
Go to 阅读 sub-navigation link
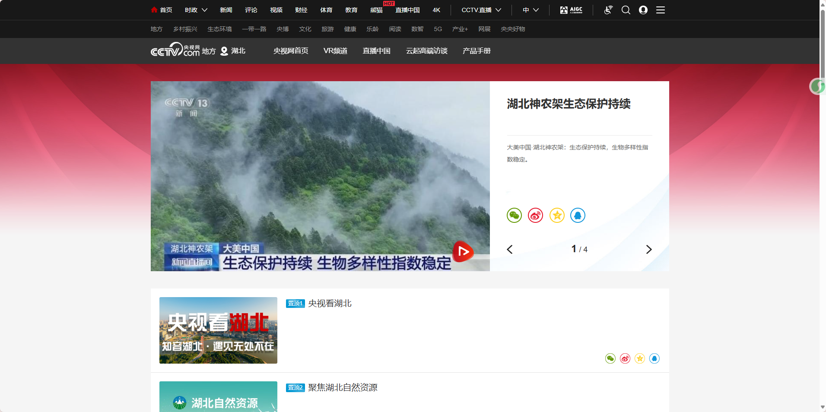[395, 29]
